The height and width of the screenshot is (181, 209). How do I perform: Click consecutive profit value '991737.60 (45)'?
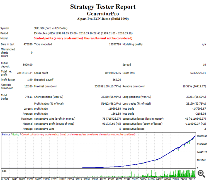(x=111, y=124)
